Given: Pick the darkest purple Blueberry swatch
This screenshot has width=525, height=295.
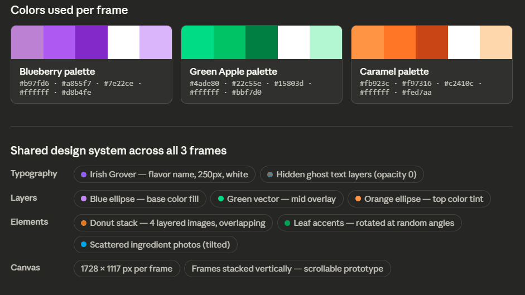Looking at the screenshot, I should pyautogui.click(x=91, y=42).
